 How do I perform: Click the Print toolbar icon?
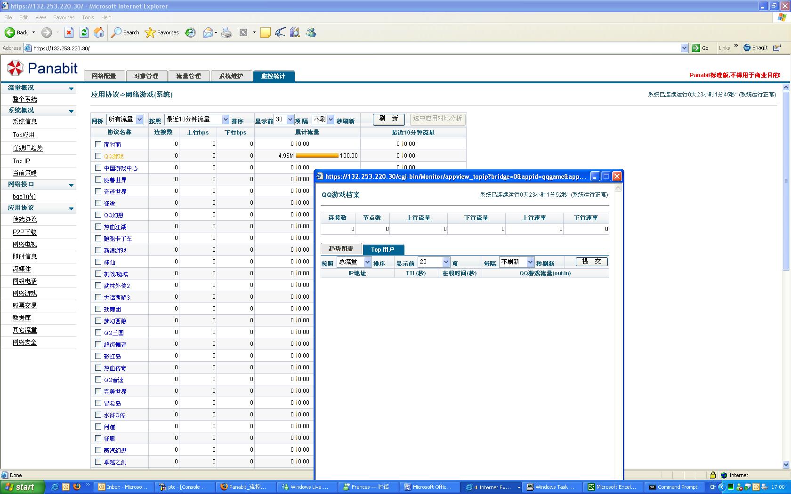tap(226, 32)
